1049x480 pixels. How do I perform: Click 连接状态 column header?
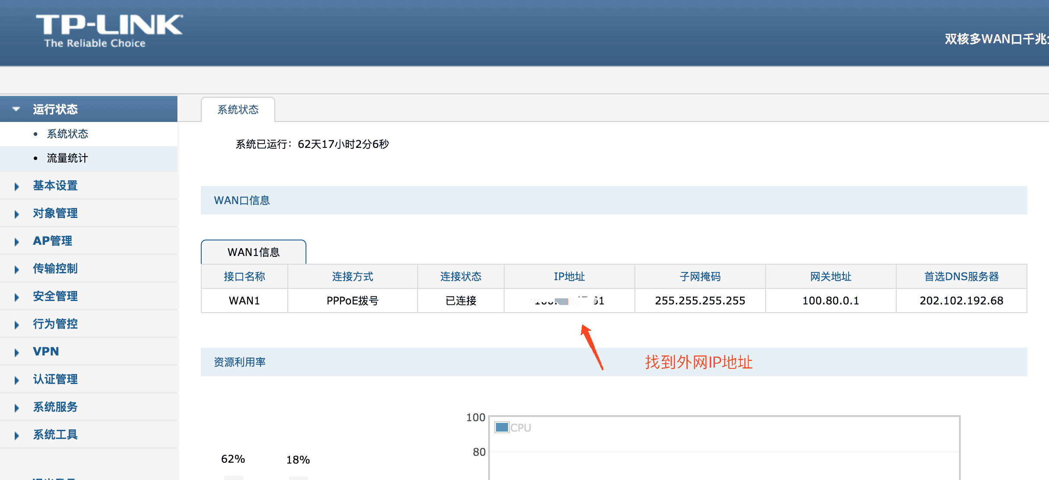[461, 277]
